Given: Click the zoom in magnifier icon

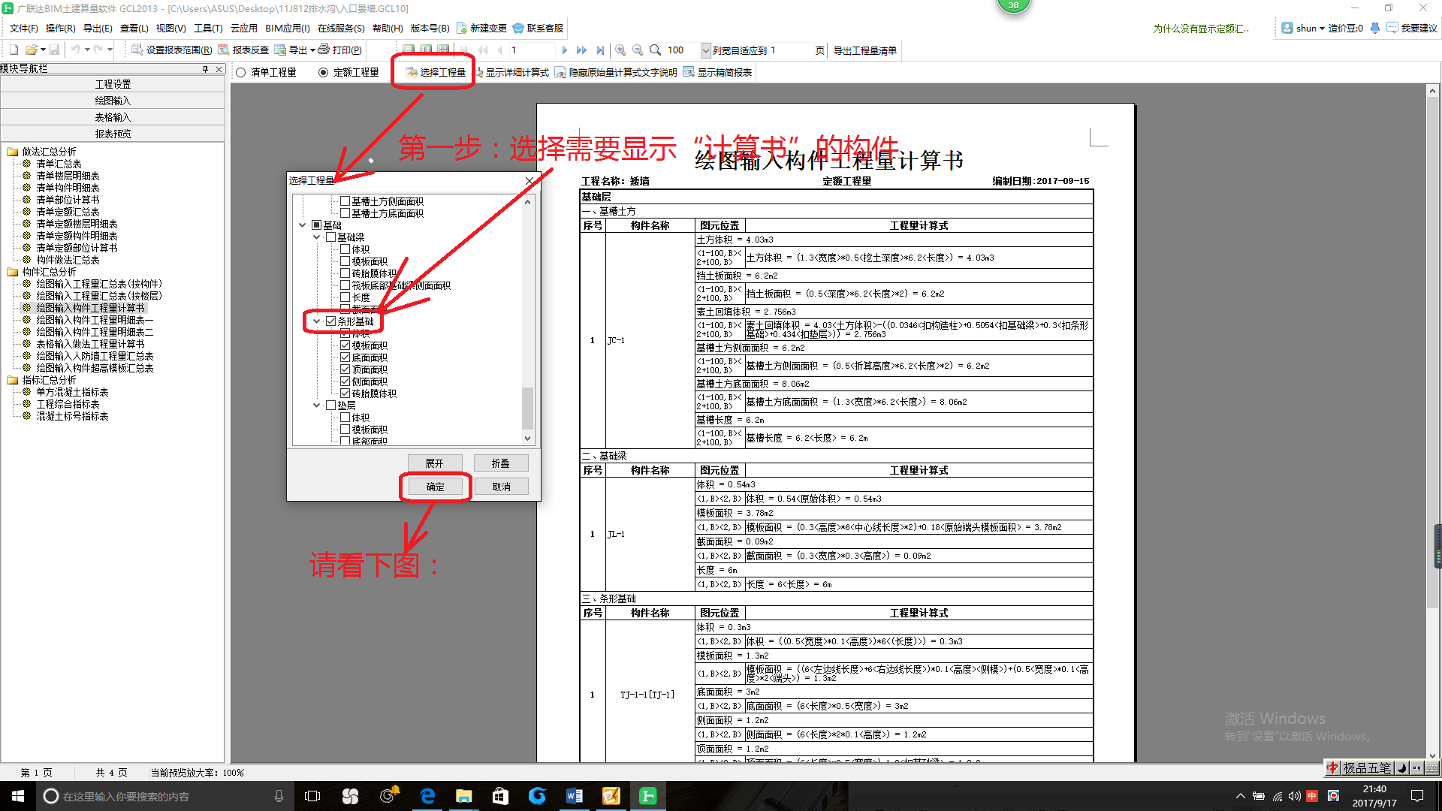Looking at the screenshot, I should 620,50.
